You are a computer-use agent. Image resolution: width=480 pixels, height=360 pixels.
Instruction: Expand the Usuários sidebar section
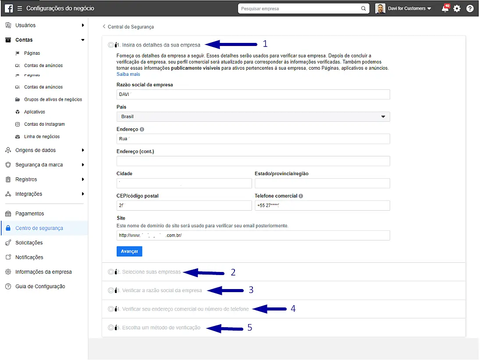pyautogui.click(x=44, y=25)
